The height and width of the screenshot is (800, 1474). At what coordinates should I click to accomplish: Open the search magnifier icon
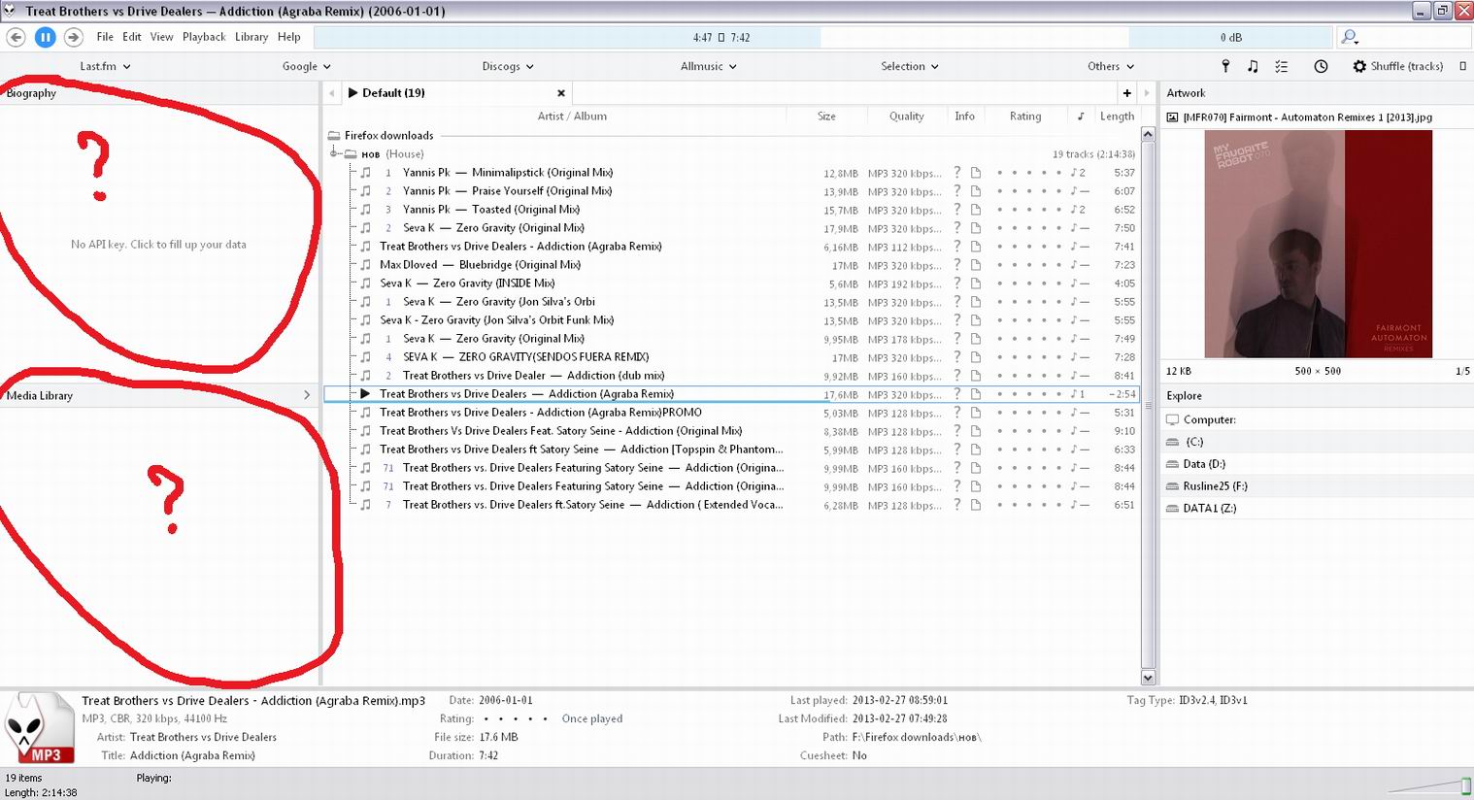pos(1349,37)
